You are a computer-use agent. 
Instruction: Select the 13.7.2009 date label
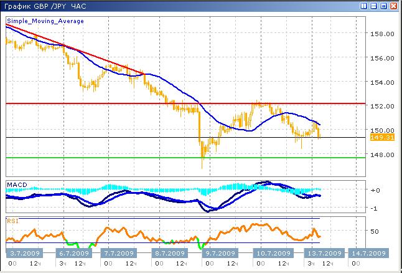pos(322,253)
